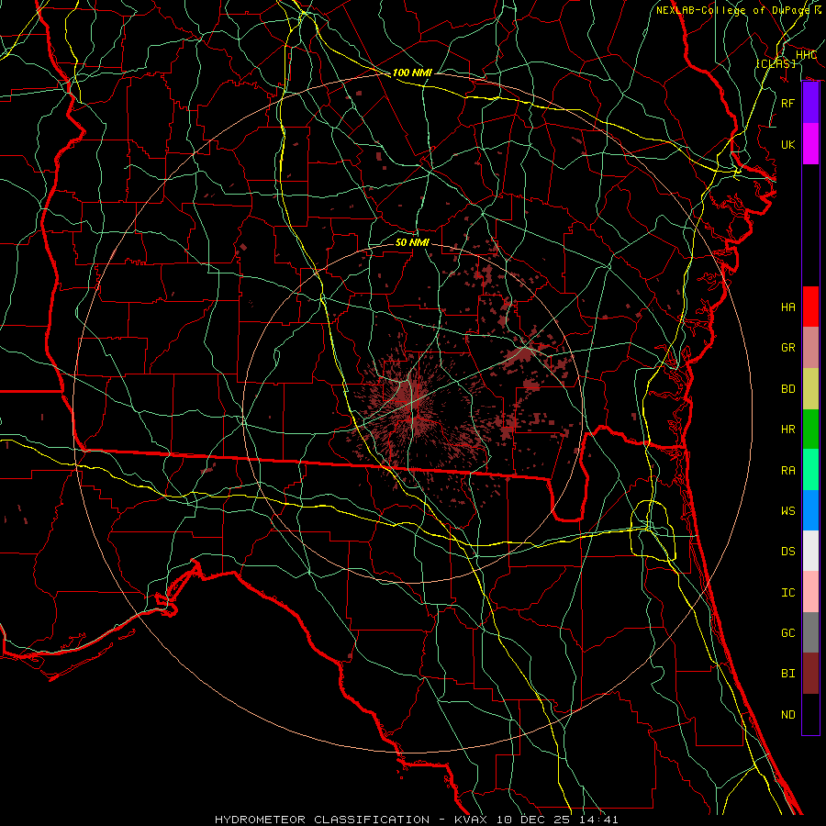Viewport: 826px width, 826px height.
Task: Select the IC light pink legend swatch
Action: 810,592
